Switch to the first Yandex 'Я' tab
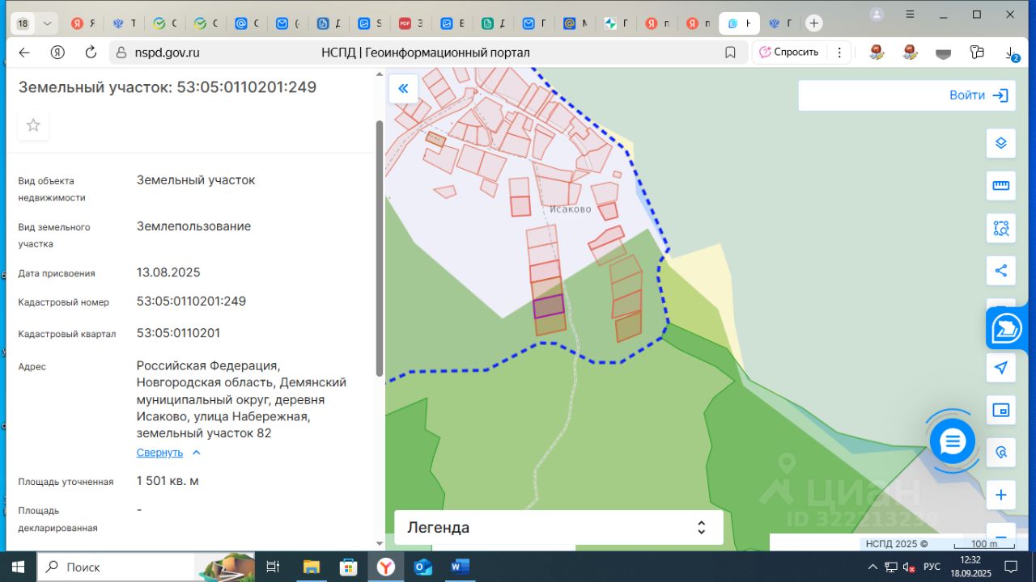Image resolution: width=1036 pixels, height=582 pixels. pyautogui.click(x=83, y=23)
